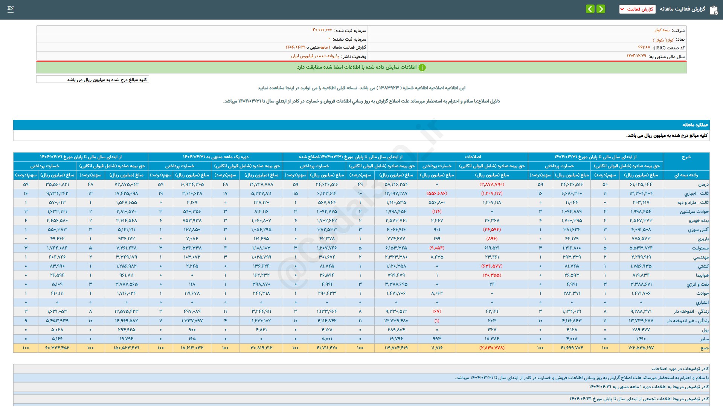Click the کادر توضیحات در مورد اصلاحات row
The width and height of the screenshot is (723, 407).
361,369
